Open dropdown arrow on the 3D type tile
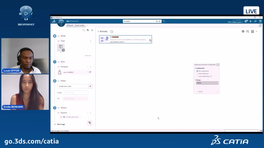 point(63,50)
